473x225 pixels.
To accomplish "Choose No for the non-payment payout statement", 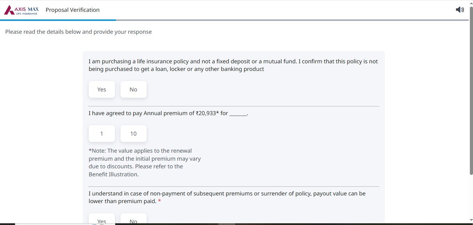I will point(133,220).
